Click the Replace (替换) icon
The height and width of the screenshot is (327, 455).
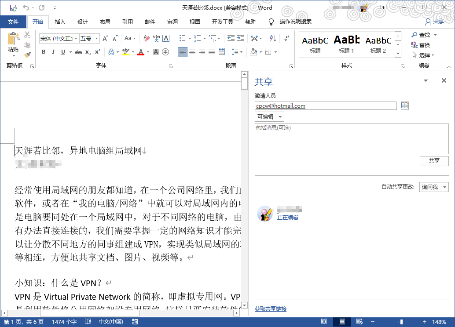[x=421, y=45]
